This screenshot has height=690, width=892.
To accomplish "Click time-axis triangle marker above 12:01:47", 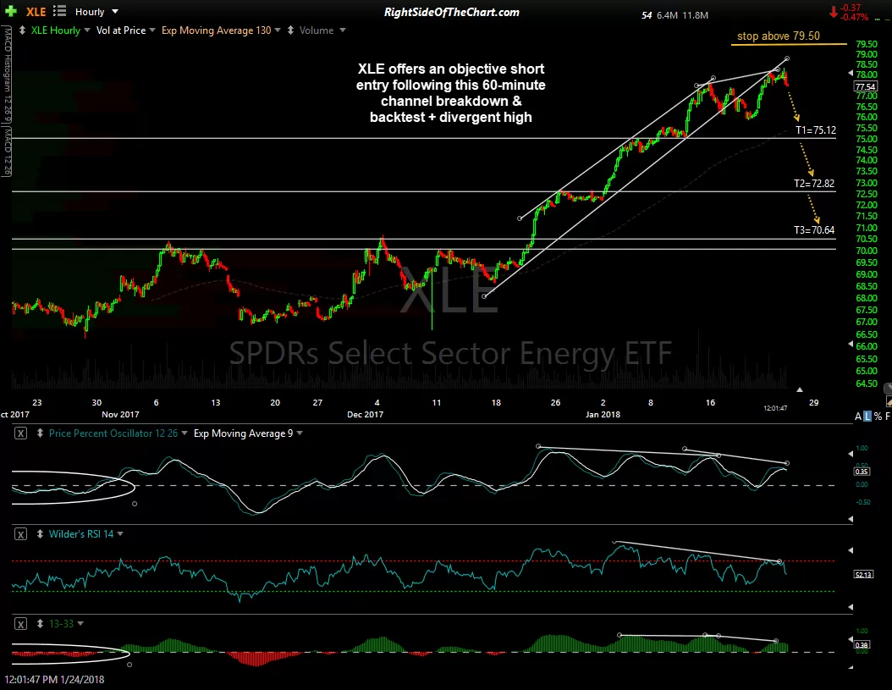I will [799, 389].
